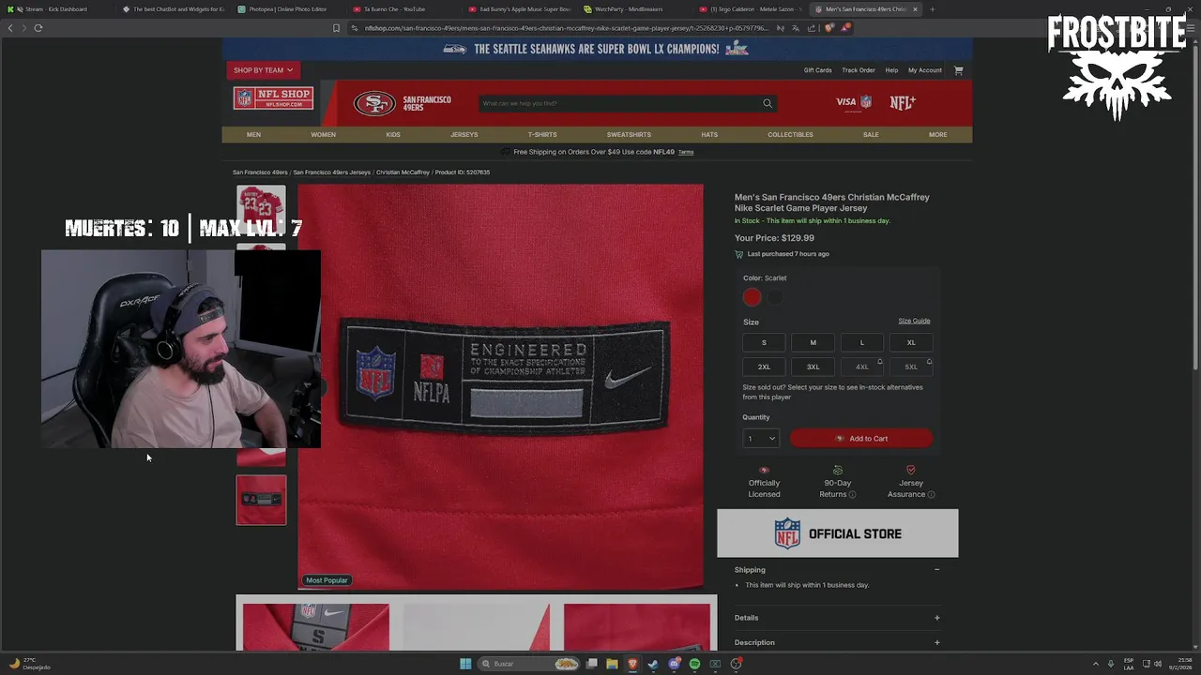Open the shopping cart icon

tap(958, 70)
